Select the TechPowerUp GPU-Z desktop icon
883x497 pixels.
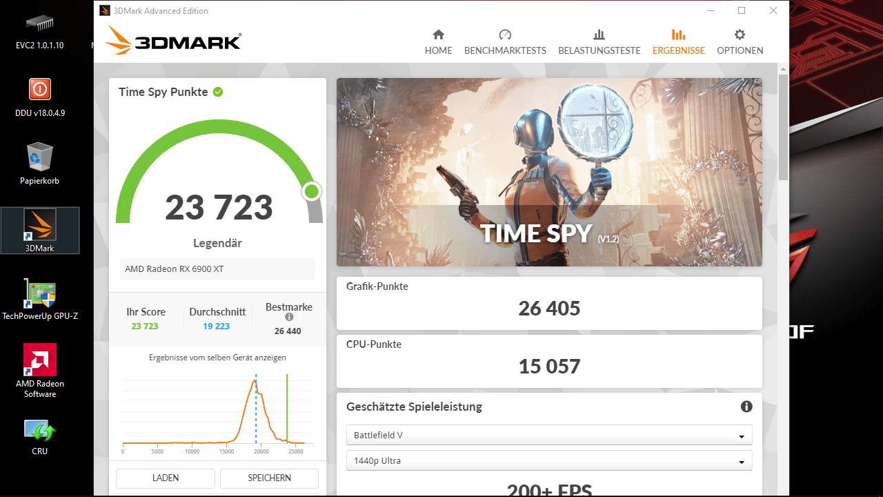[x=40, y=300]
